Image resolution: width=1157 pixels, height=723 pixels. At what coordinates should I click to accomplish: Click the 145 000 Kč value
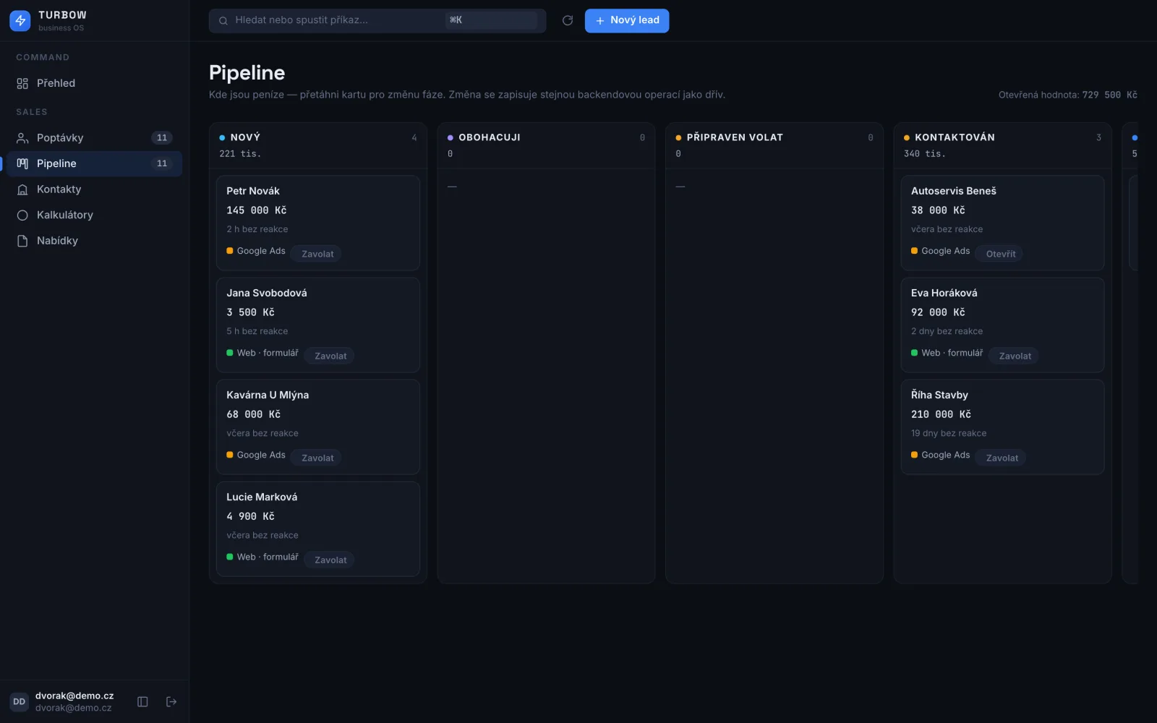(257, 210)
